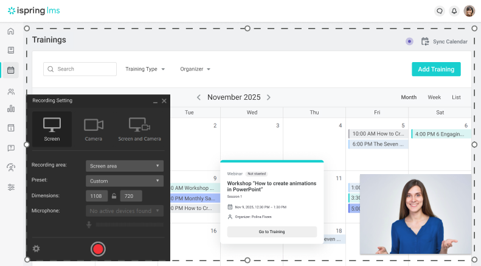This screenshot has width=481, height=266.
Task: Click the height dimension field 720
Action: [x=131, y=196]
